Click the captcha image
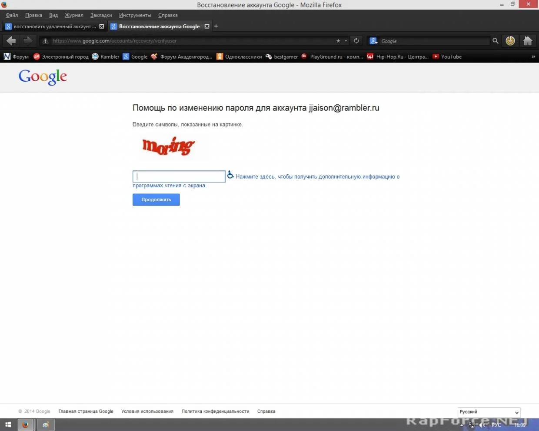The height and width of the screenshot is (431, 539). 170,147
